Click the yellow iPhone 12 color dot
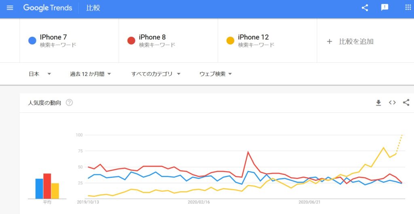Screen dimensions: 414x214 click(230, 41)
